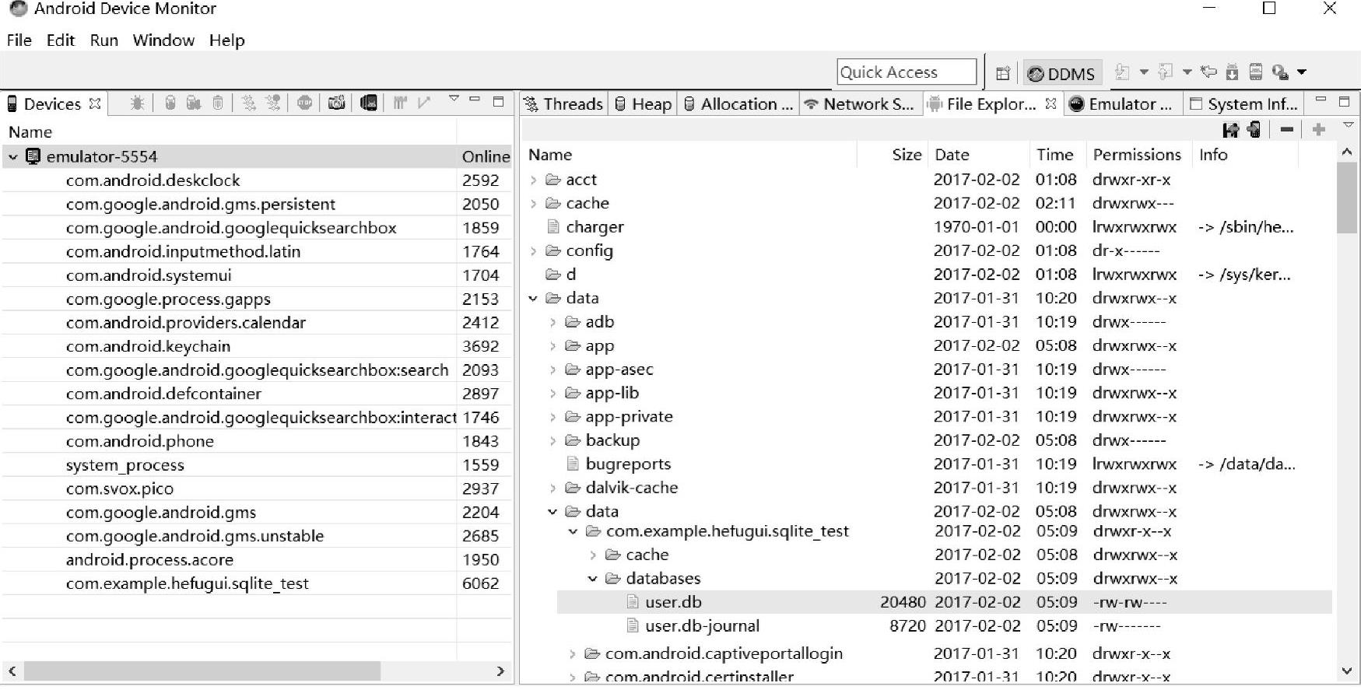Push a file onto the device
Viewport: 1361px width, 690px height.
(1254, 130)
